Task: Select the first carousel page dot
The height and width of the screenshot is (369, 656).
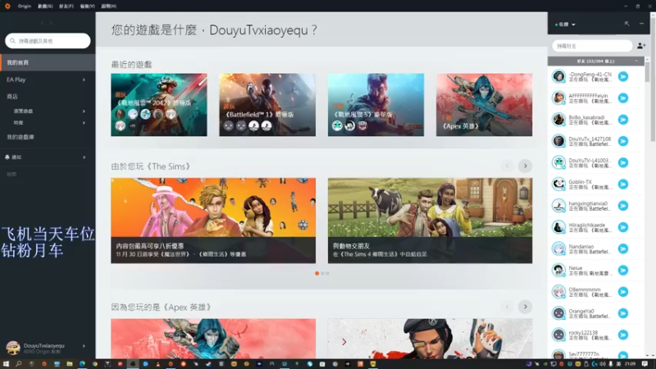Action: [x=317, y=273]
